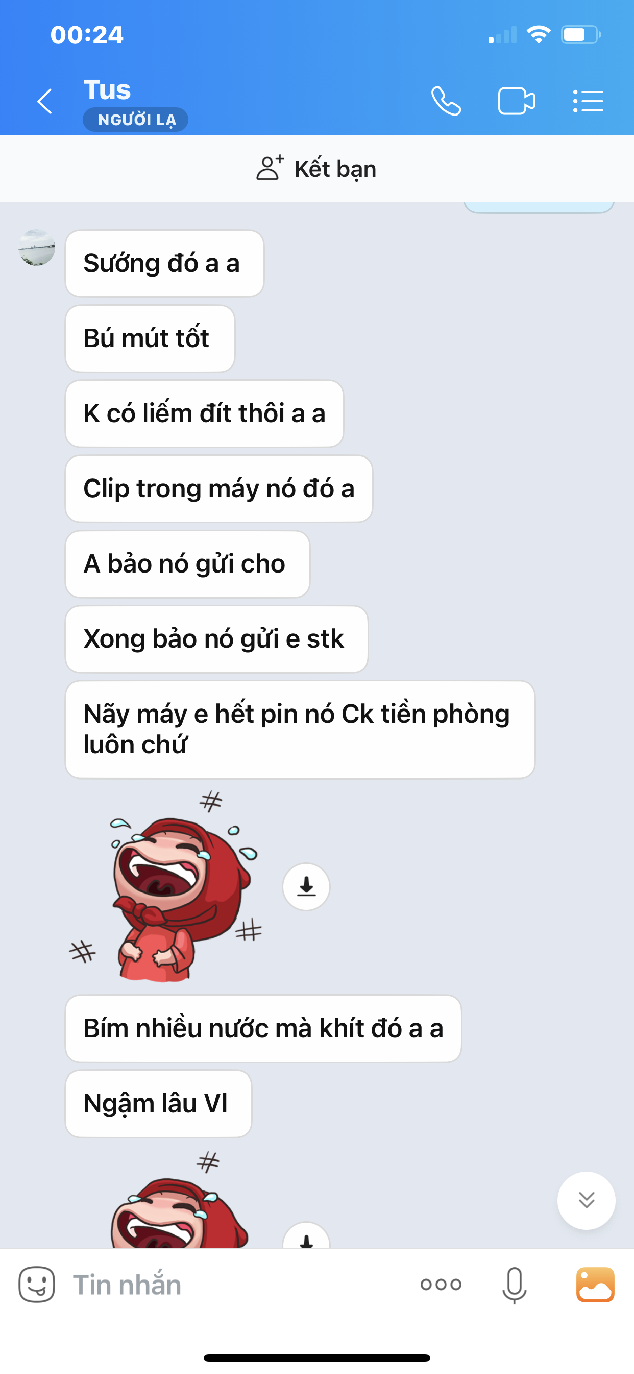
Task: Download the laughing sticker pack
Action: pos(306,886)
